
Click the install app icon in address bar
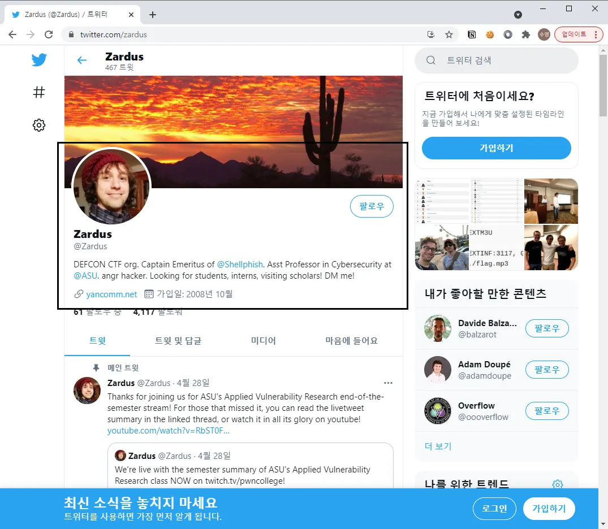click(431, 34)
